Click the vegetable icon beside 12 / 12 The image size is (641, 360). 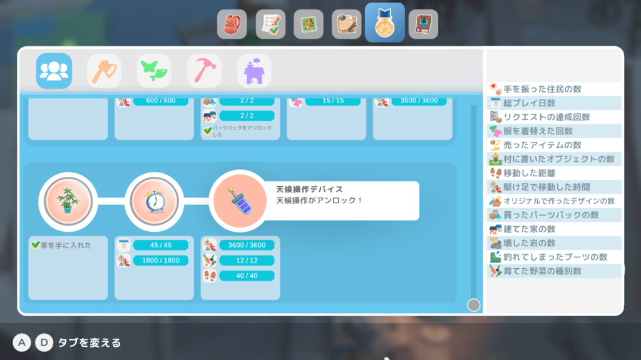210,261
